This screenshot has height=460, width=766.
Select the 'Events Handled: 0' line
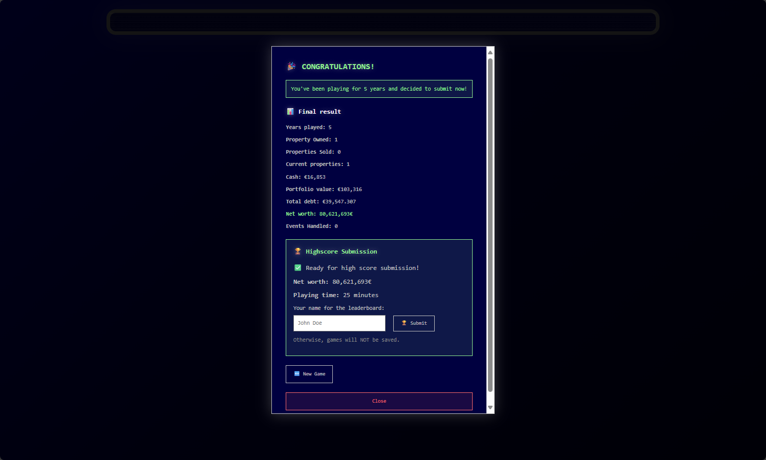click(312, 226)
